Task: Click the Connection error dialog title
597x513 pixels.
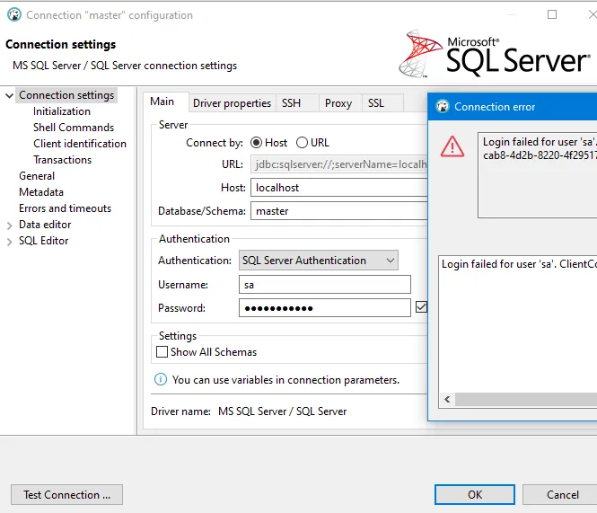Action: [x=495, y=107]
